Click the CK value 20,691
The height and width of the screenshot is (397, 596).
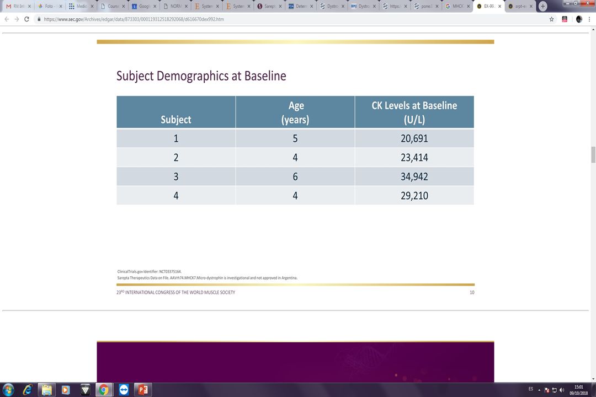click(x=414, y=138)
